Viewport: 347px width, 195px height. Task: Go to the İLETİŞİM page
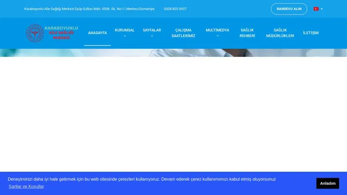(x=311, y=32)
